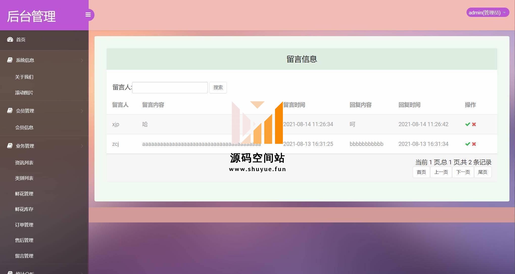Go to 上一页 previous page
This screenshot has height=274, width=515.
tap(441, 172)
